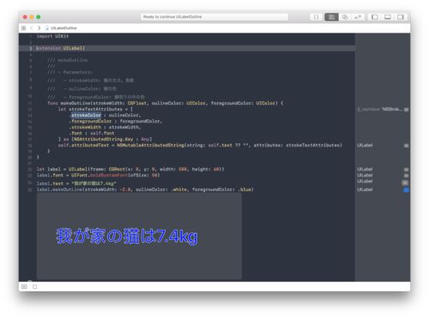The height and width of the screenshot is (318, 429).
Task: Toggle the Inspectors panel
Action: (401, 17)
